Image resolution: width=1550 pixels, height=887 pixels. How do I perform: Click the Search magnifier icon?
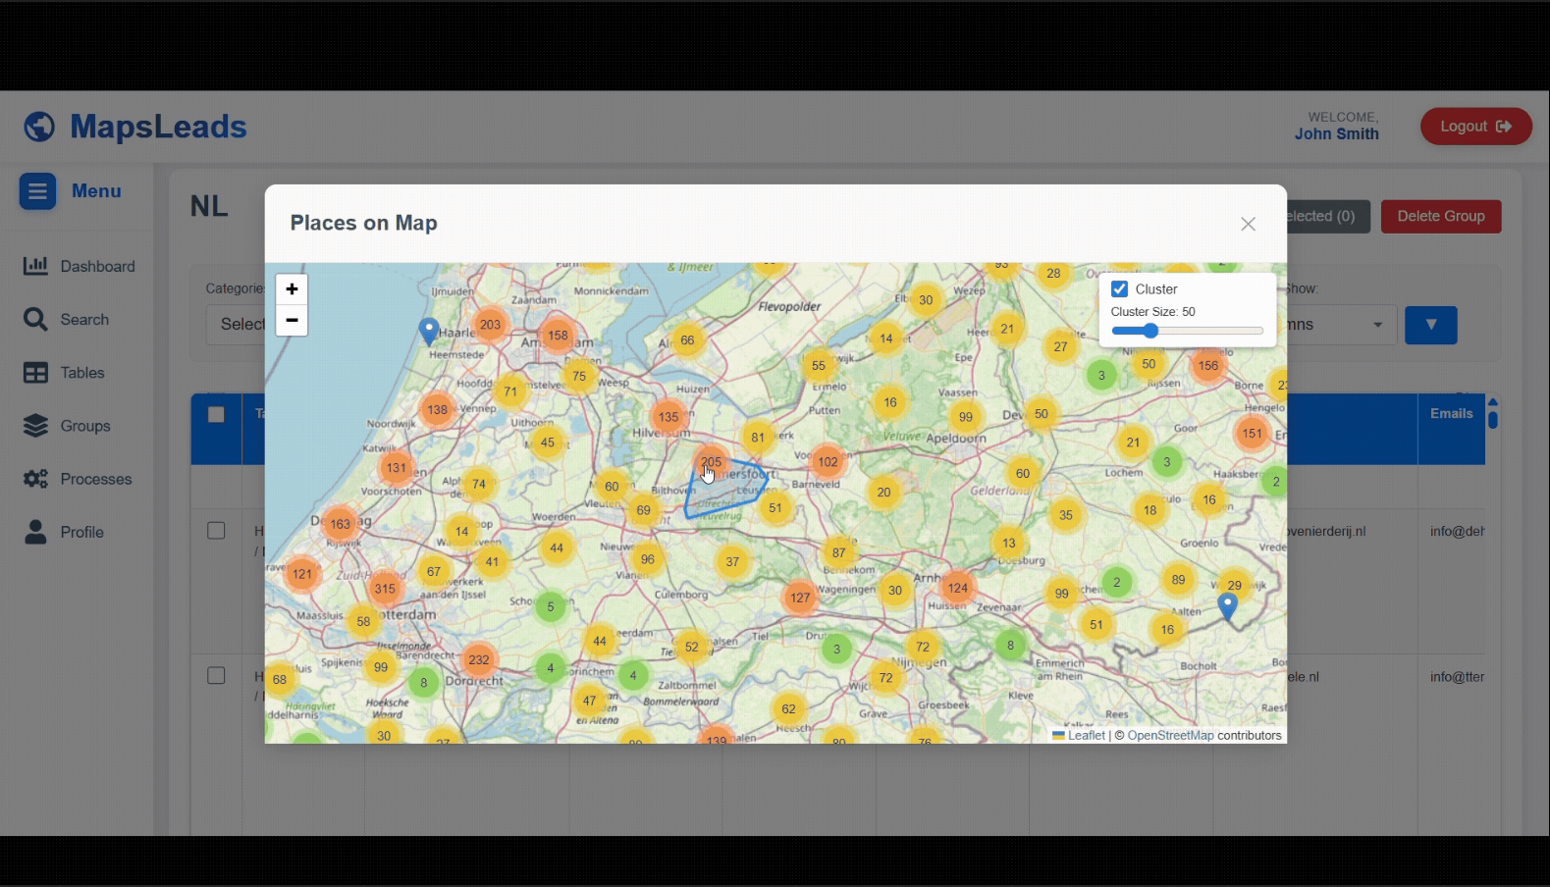[x=35, y=319]
